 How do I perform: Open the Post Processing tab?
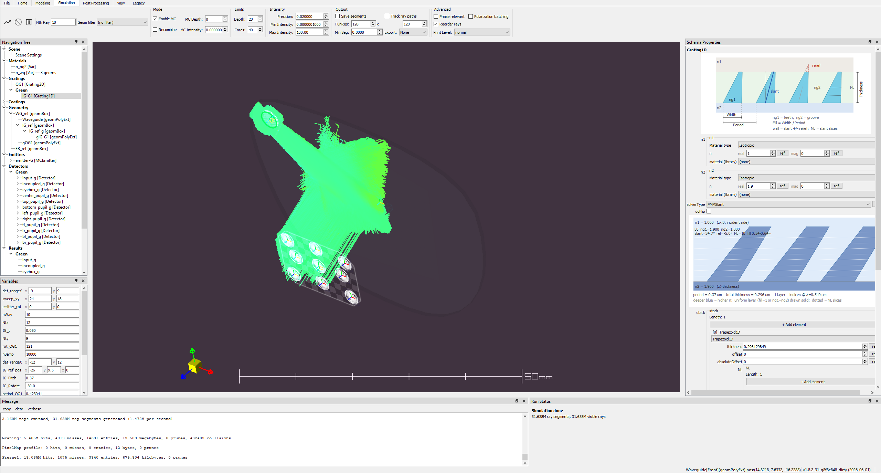point(96,3)
